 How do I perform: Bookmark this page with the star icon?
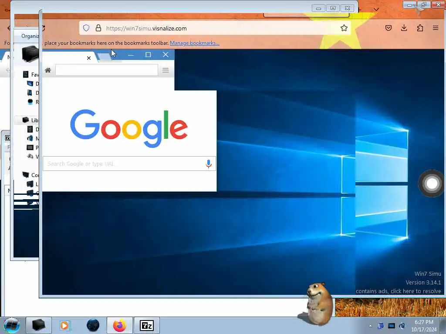click(344, 28)
